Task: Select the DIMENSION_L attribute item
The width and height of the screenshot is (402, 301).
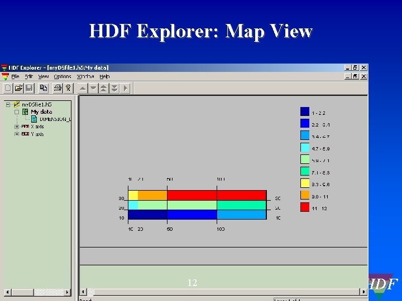Action: point(55,119)
